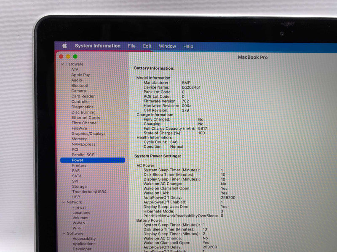Image resolution: width=337 pixels, height=252 pixels.
Task: Click the firmware version value 702
Action: 185,101
